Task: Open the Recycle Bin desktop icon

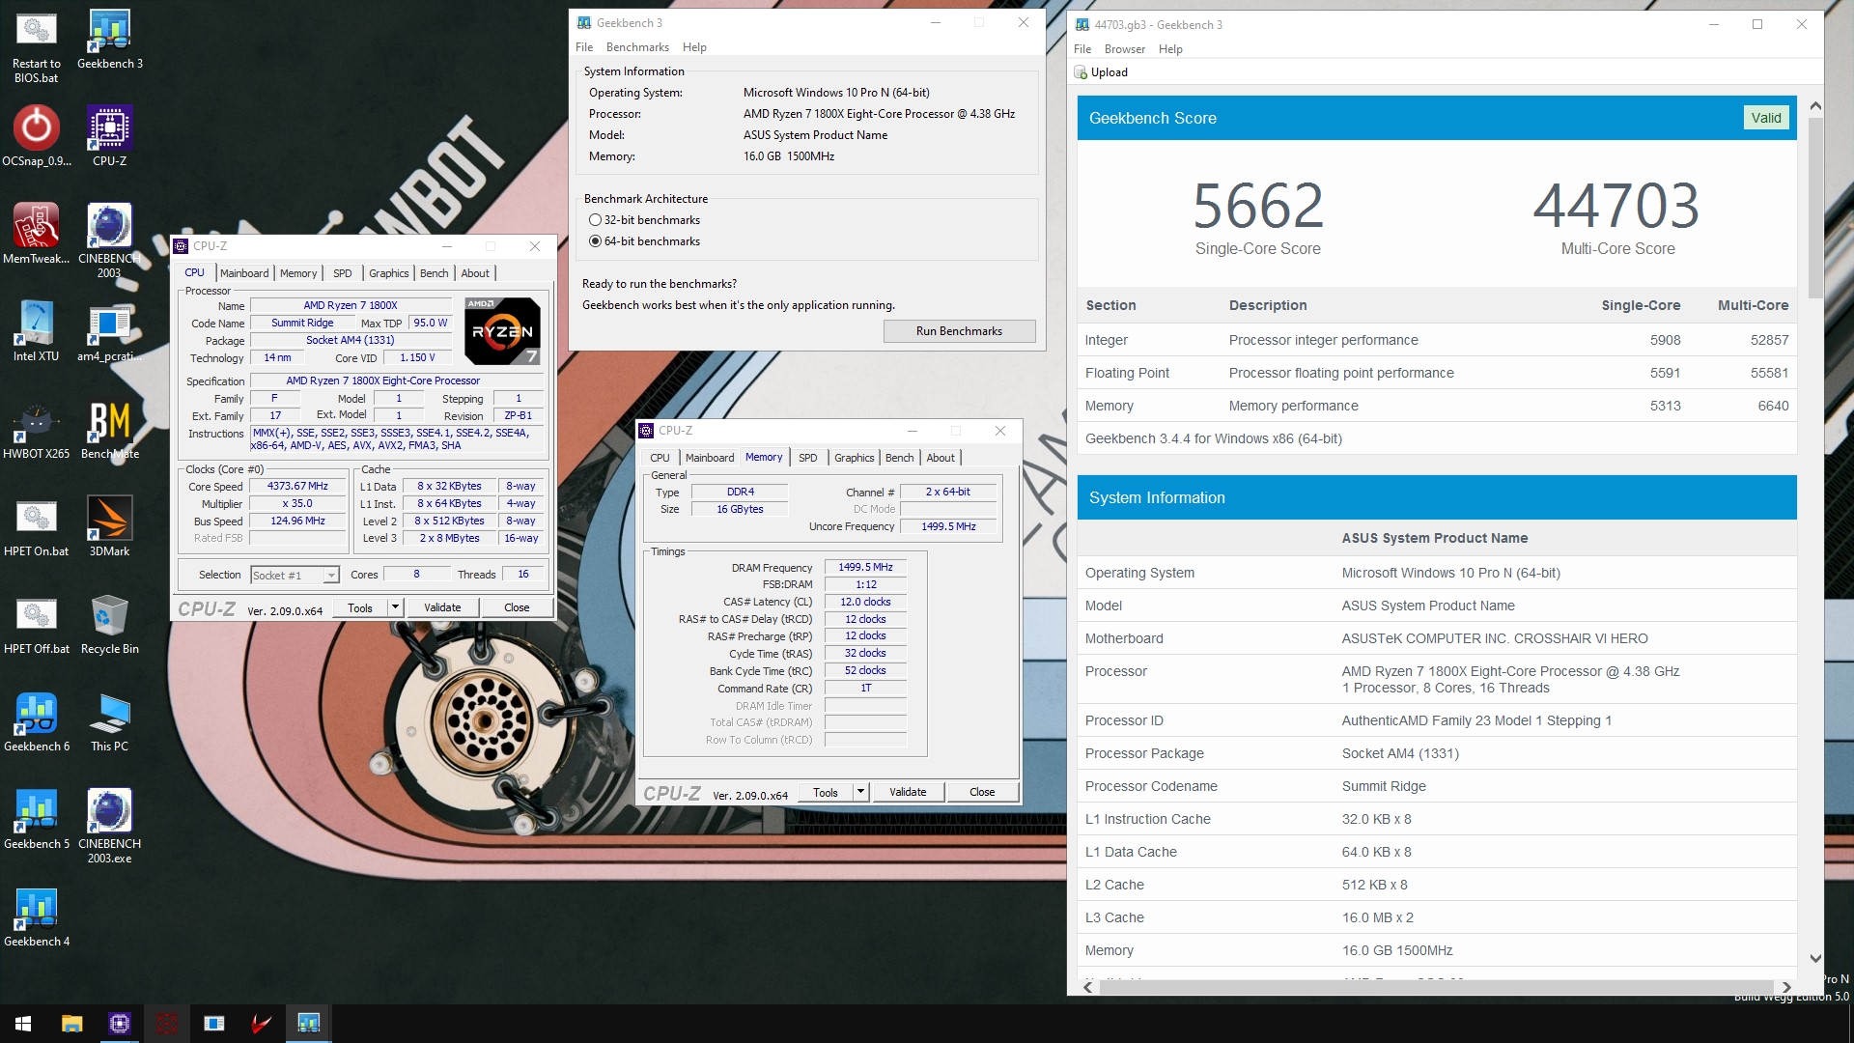Action: click(x=109, y=624)
